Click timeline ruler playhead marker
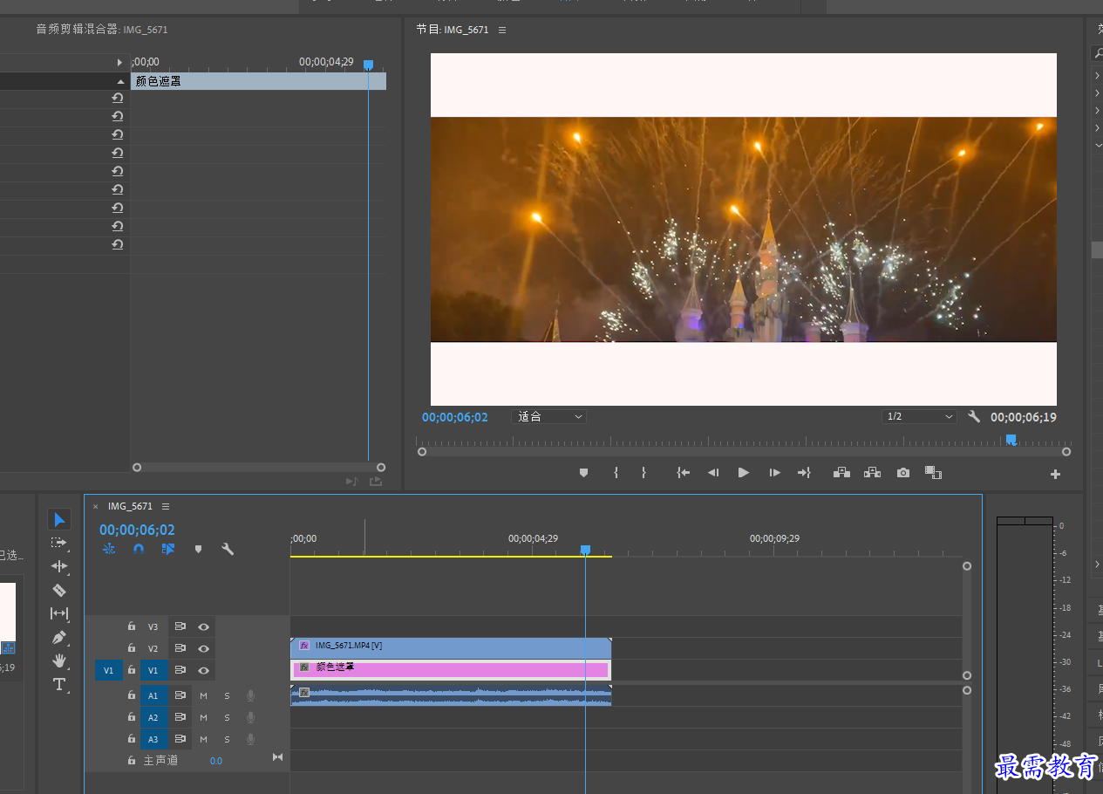1103x794 pixels. [x=585, y=550]
